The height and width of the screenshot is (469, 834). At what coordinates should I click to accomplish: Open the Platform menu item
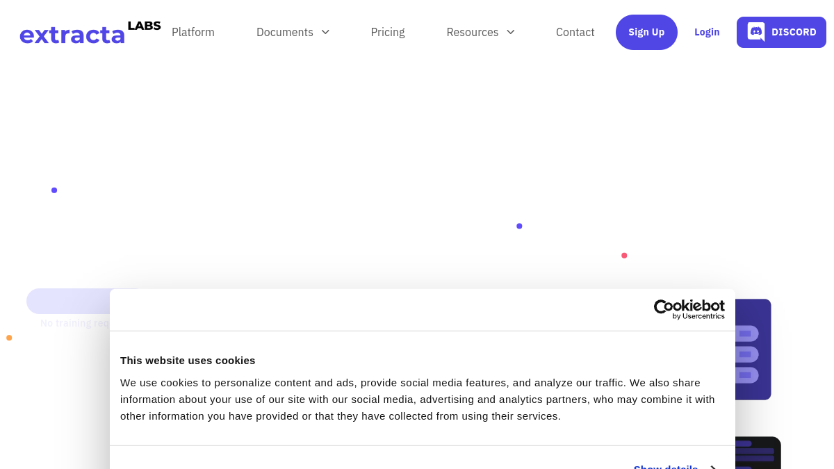(193, 32)
